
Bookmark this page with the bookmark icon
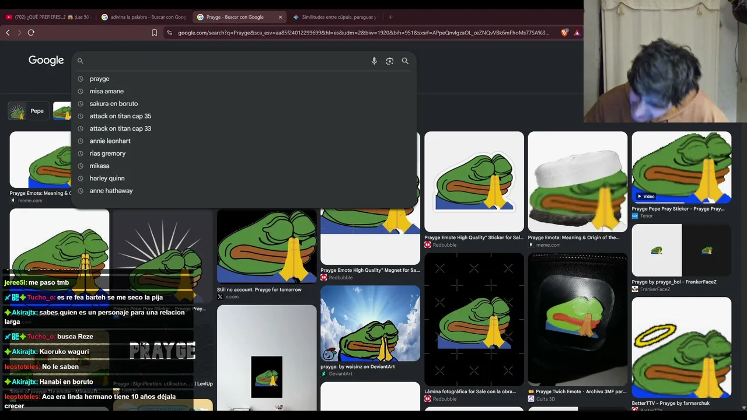154,33
